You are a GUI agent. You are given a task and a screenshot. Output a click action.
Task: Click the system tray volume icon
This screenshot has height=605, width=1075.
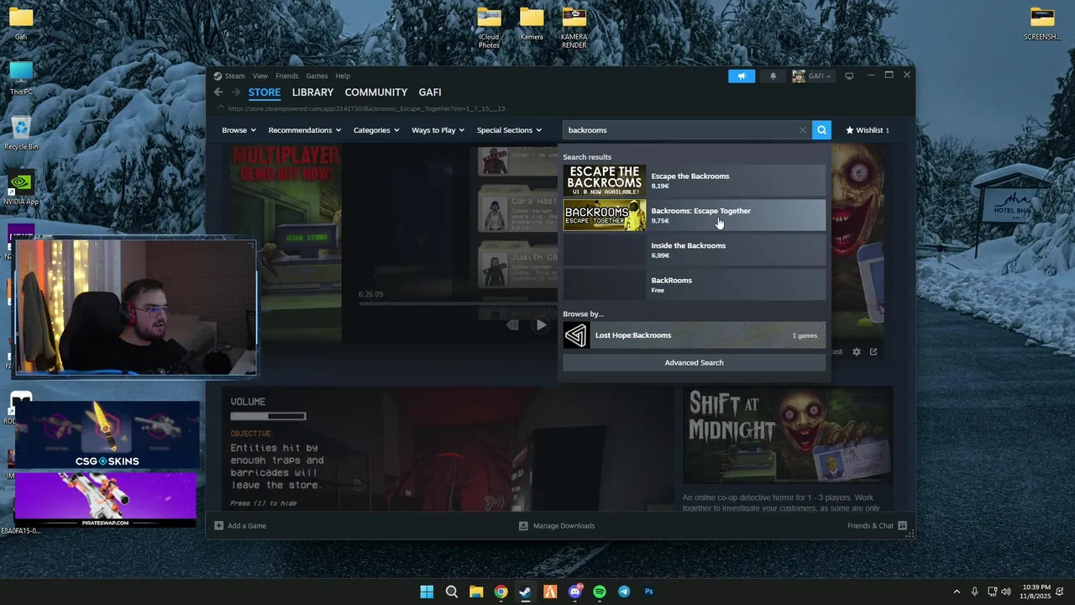point(1006,592)
